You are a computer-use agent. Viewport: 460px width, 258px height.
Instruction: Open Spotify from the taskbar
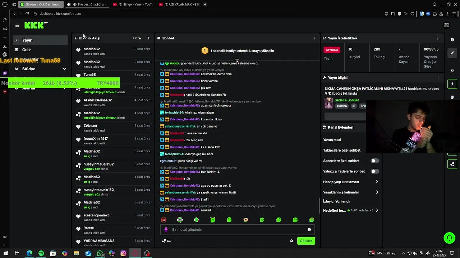[x=41, y=253]
